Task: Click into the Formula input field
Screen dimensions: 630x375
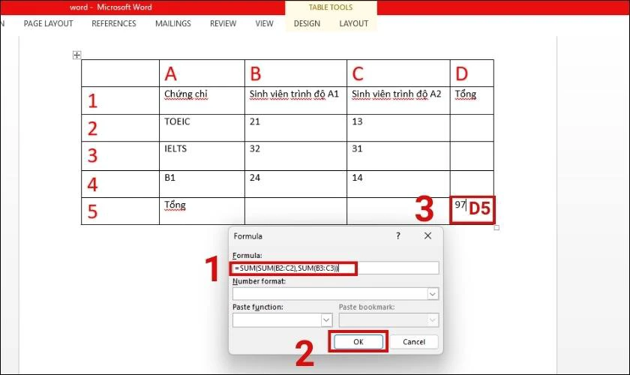Action: 335,268
